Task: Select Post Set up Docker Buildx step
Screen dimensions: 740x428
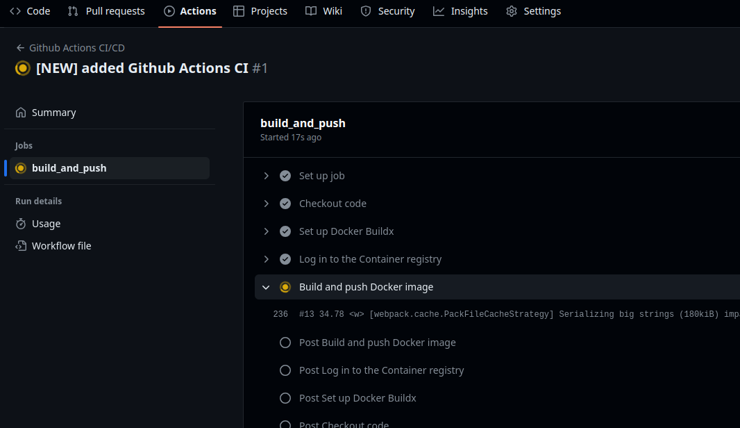Action: tap(358, 398)
